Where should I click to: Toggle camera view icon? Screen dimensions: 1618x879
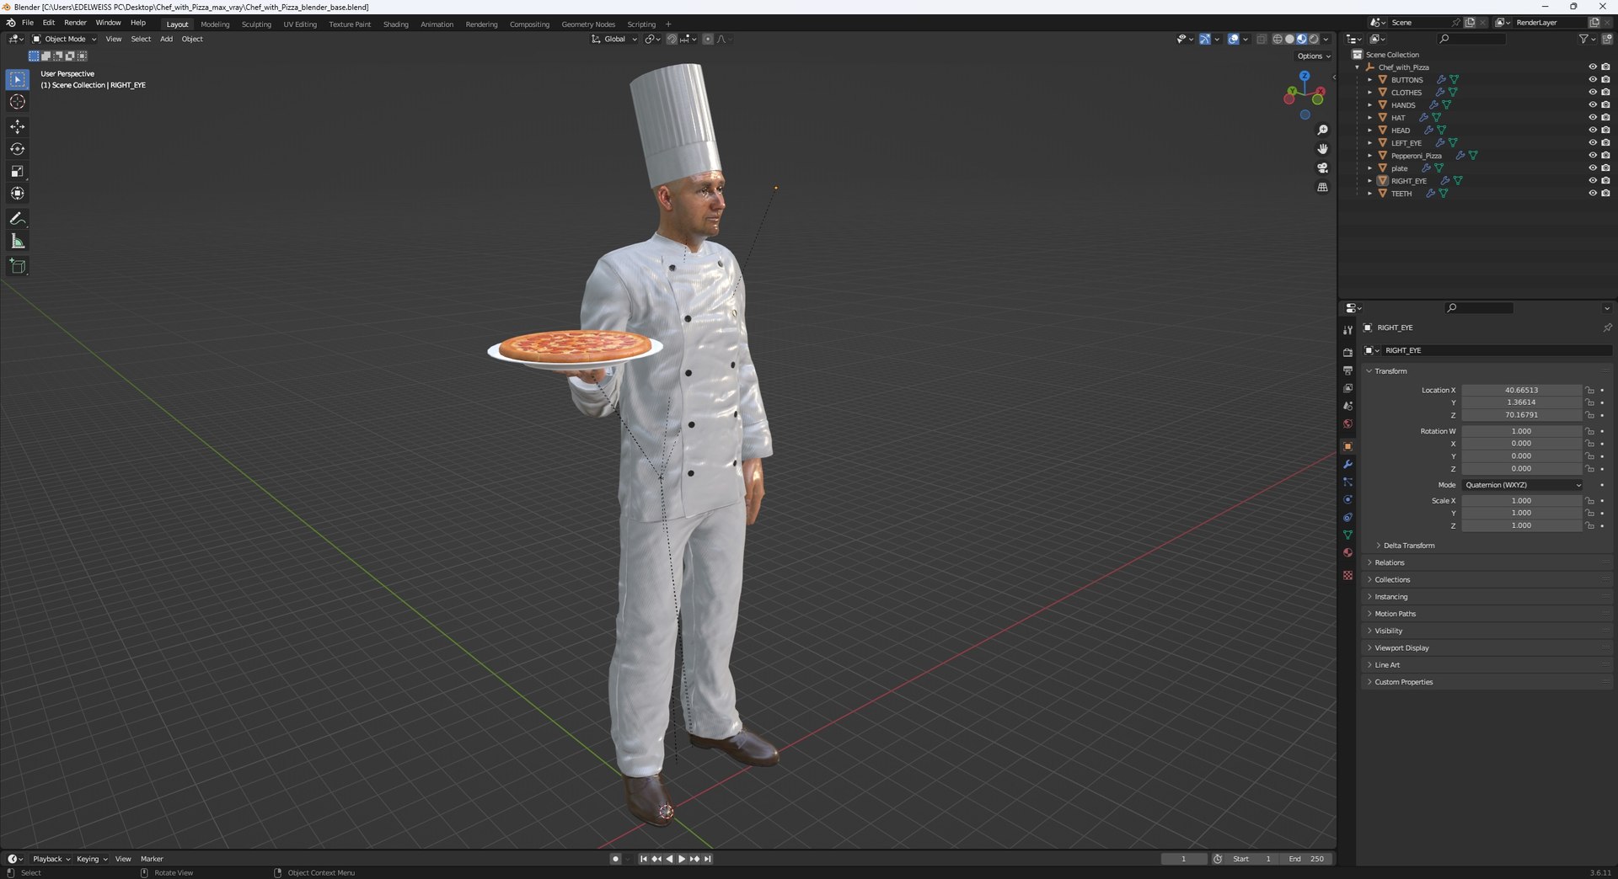coord(1322,168)
